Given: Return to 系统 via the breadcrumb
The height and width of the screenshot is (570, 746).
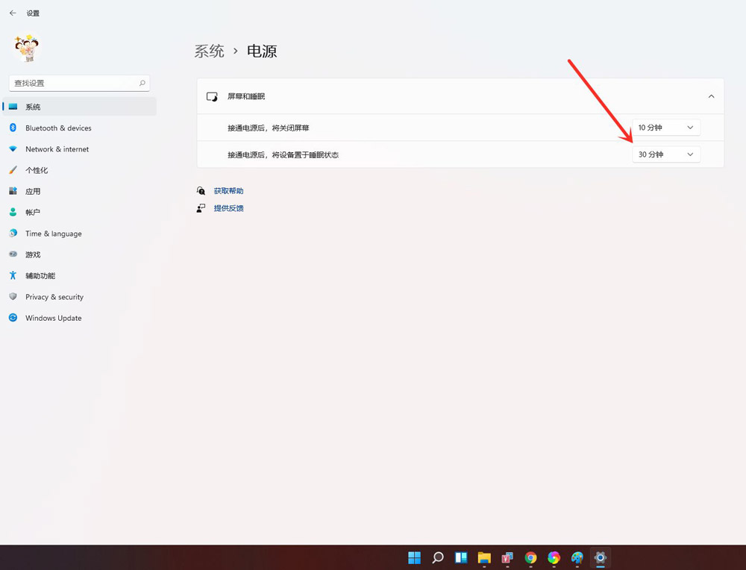Looking at the screenshot, I should pyautogui.click(x=209, y=51).
